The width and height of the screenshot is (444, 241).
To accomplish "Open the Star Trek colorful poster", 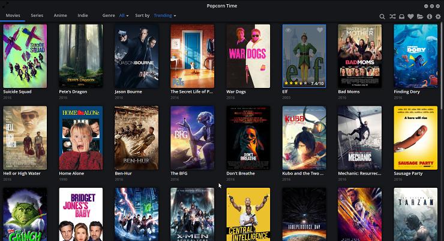I will [x=359, y=215].
